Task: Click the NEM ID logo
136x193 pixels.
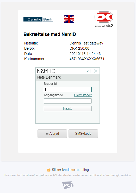Action: (x=46, y=71)
